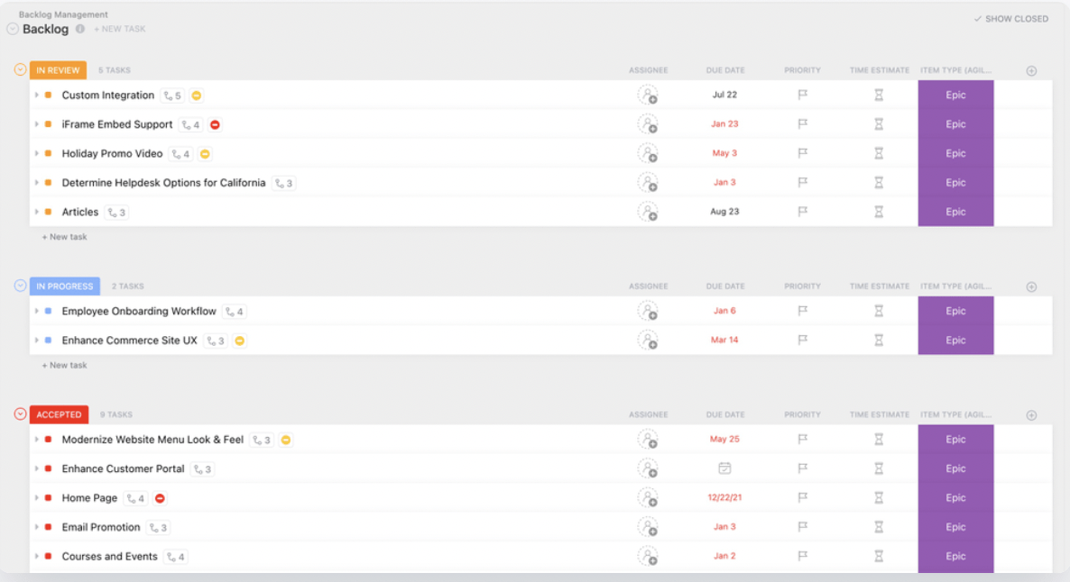Set priority flag for Articles task

(803, 212)
